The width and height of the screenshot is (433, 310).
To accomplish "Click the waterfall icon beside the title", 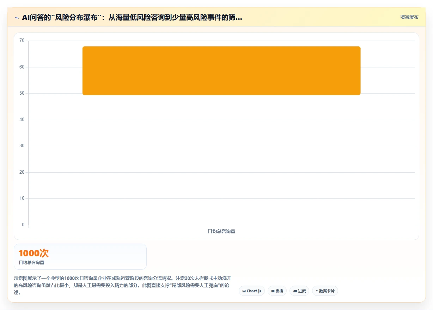I will [17, 17].
